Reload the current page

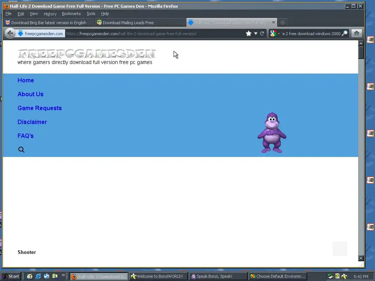pyautogui.click(x=262, y=33)
